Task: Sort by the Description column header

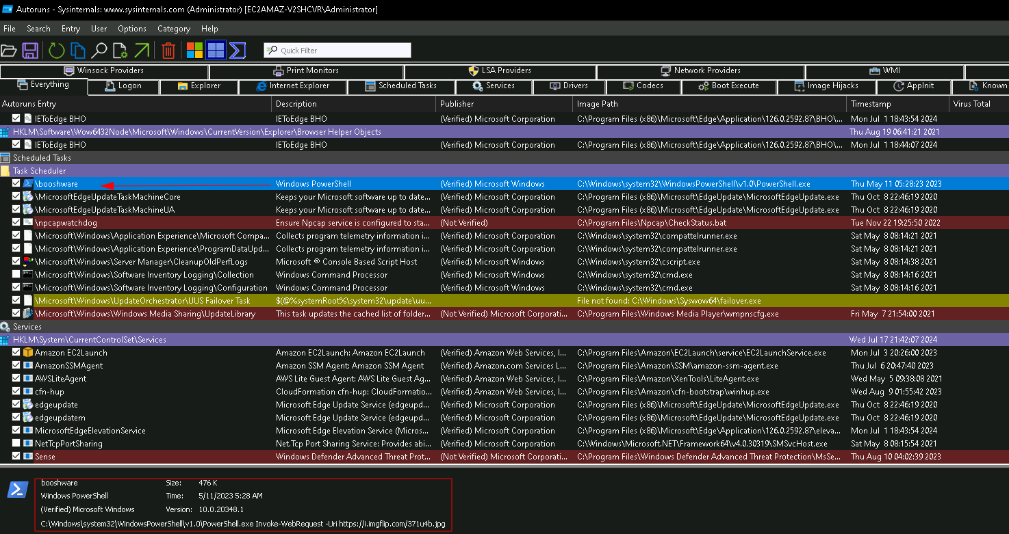Action: point(354,104)
